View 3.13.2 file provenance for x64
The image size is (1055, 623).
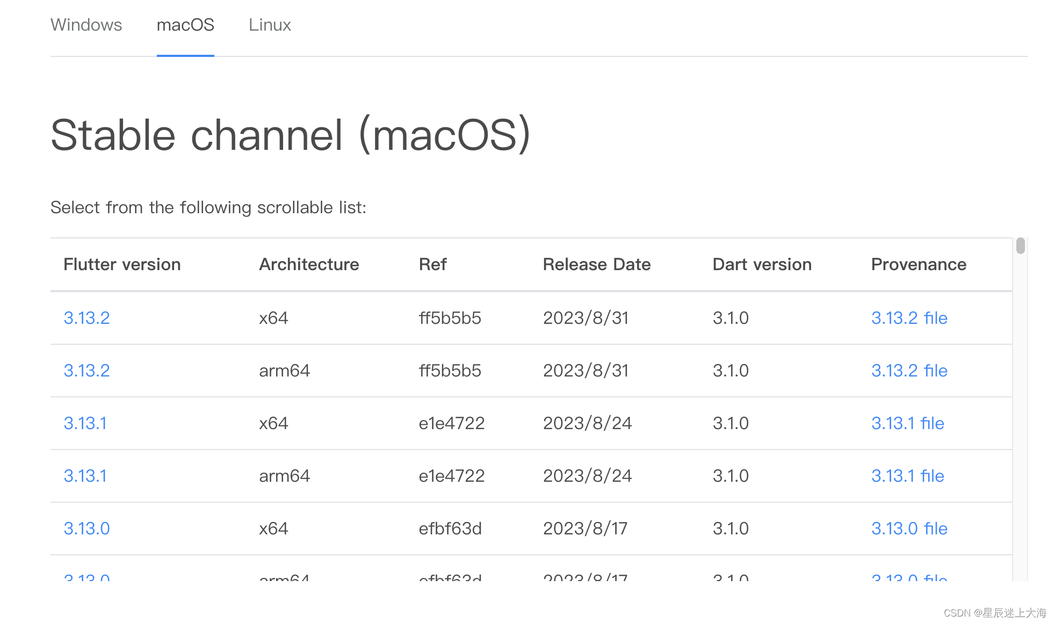click(x=909, y=318)
